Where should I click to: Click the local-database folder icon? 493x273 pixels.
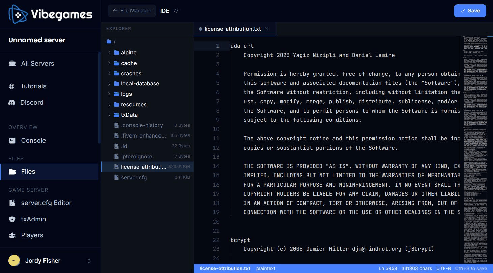coord(117,83)
